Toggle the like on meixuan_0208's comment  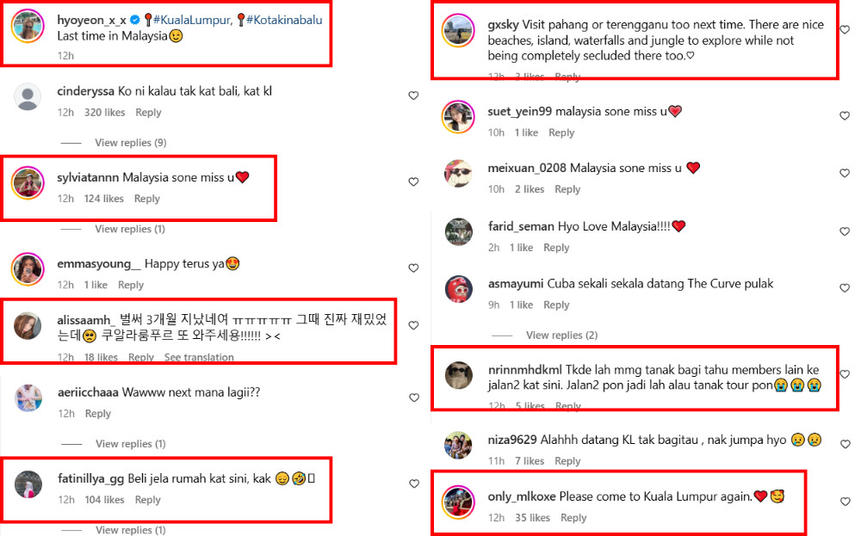pos(845,173)
